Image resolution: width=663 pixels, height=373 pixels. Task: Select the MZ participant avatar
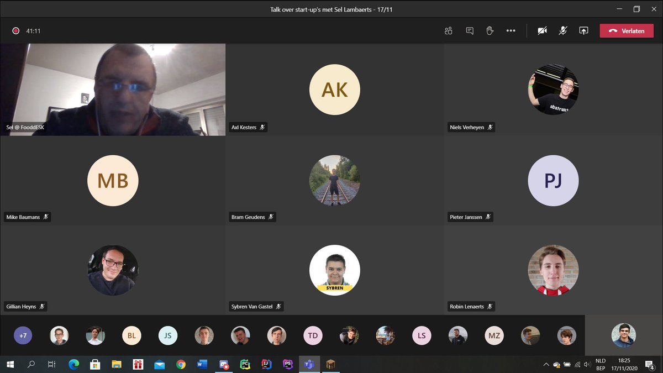[x=494, y=335]
